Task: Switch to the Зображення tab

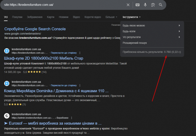Action: pos(34,17)
